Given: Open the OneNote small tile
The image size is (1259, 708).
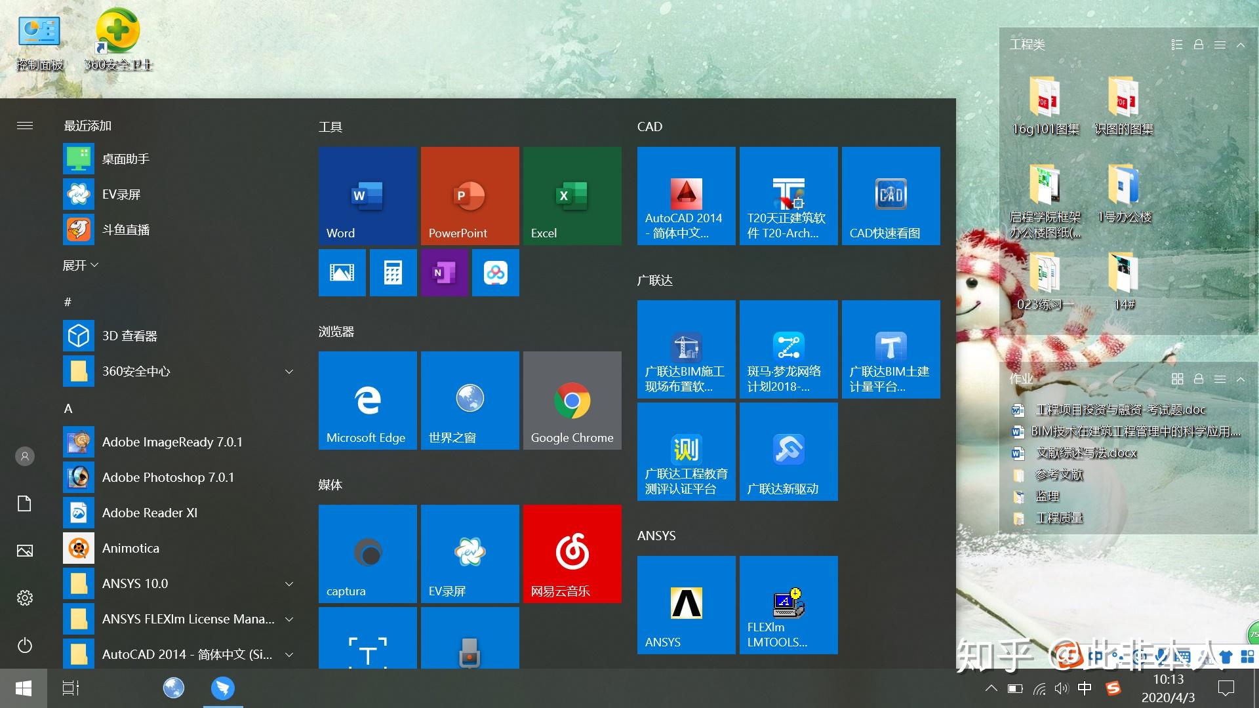Looking at the screenshot, I should coord(444,273).
